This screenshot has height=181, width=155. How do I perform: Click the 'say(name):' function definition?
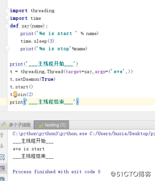(x=34, y=26)
